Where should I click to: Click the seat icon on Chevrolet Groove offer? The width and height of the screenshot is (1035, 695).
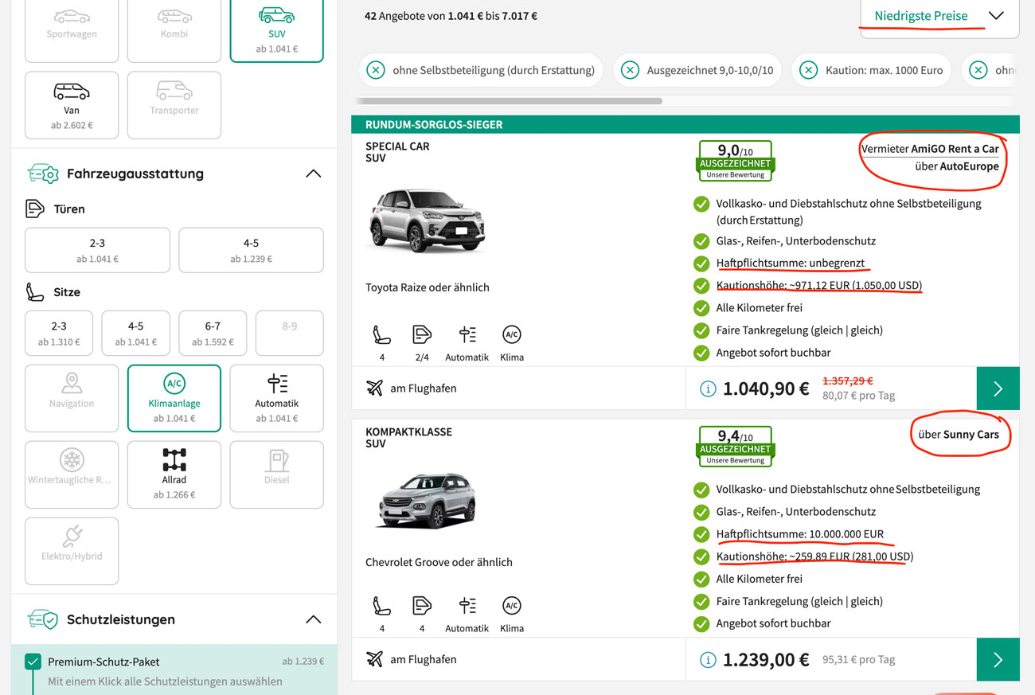click(382, 606)
